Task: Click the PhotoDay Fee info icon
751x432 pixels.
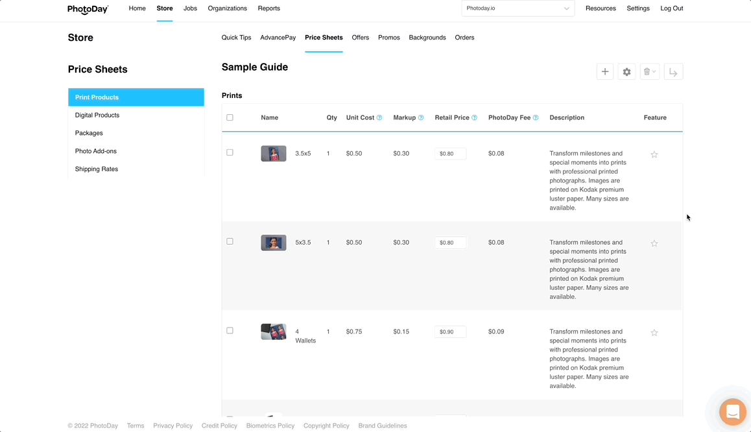Action: click(x=536, y=118)
